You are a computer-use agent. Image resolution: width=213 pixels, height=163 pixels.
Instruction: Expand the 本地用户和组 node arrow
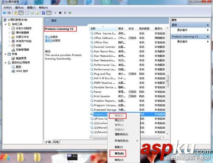point(9,41)
